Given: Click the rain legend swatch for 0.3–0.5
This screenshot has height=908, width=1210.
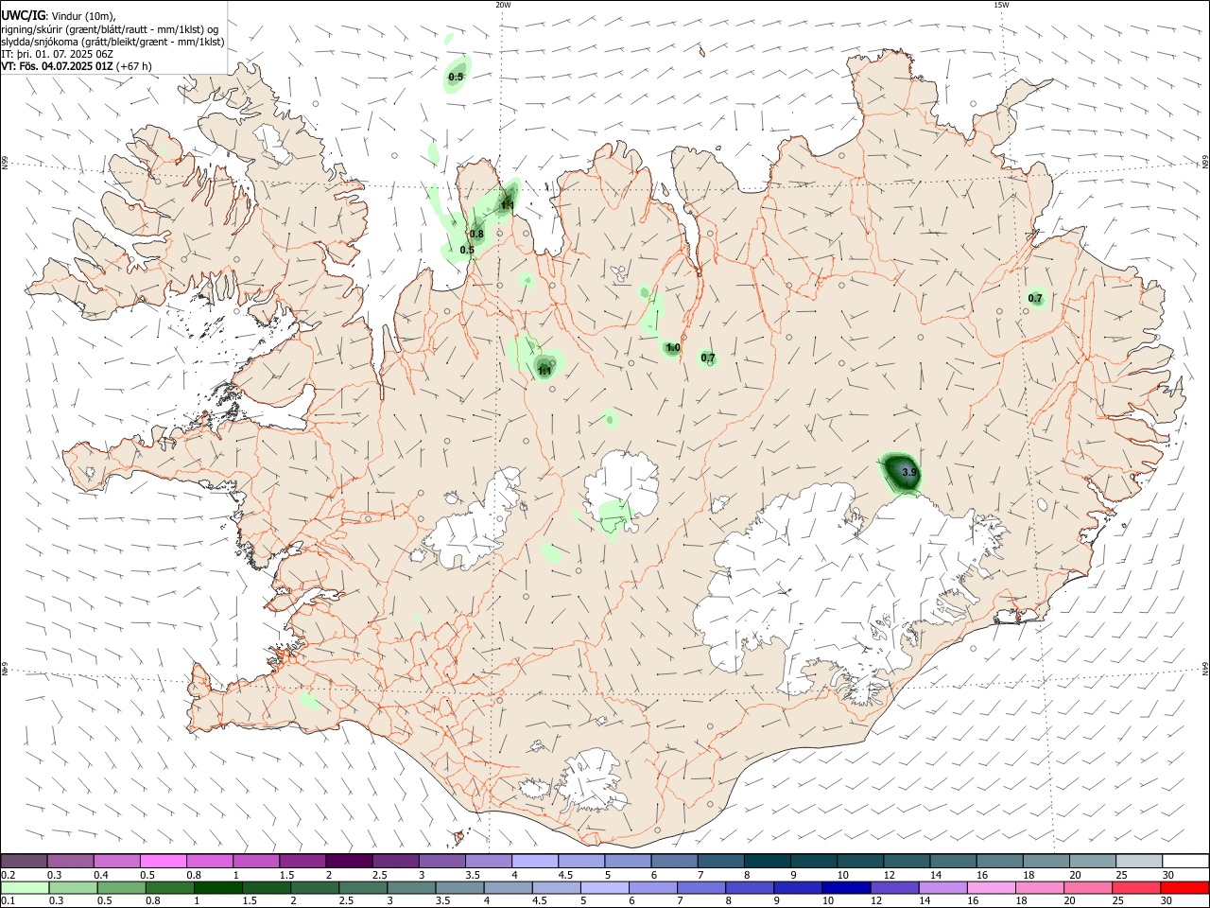Looking at the screenshot, I should pos(73,887).
